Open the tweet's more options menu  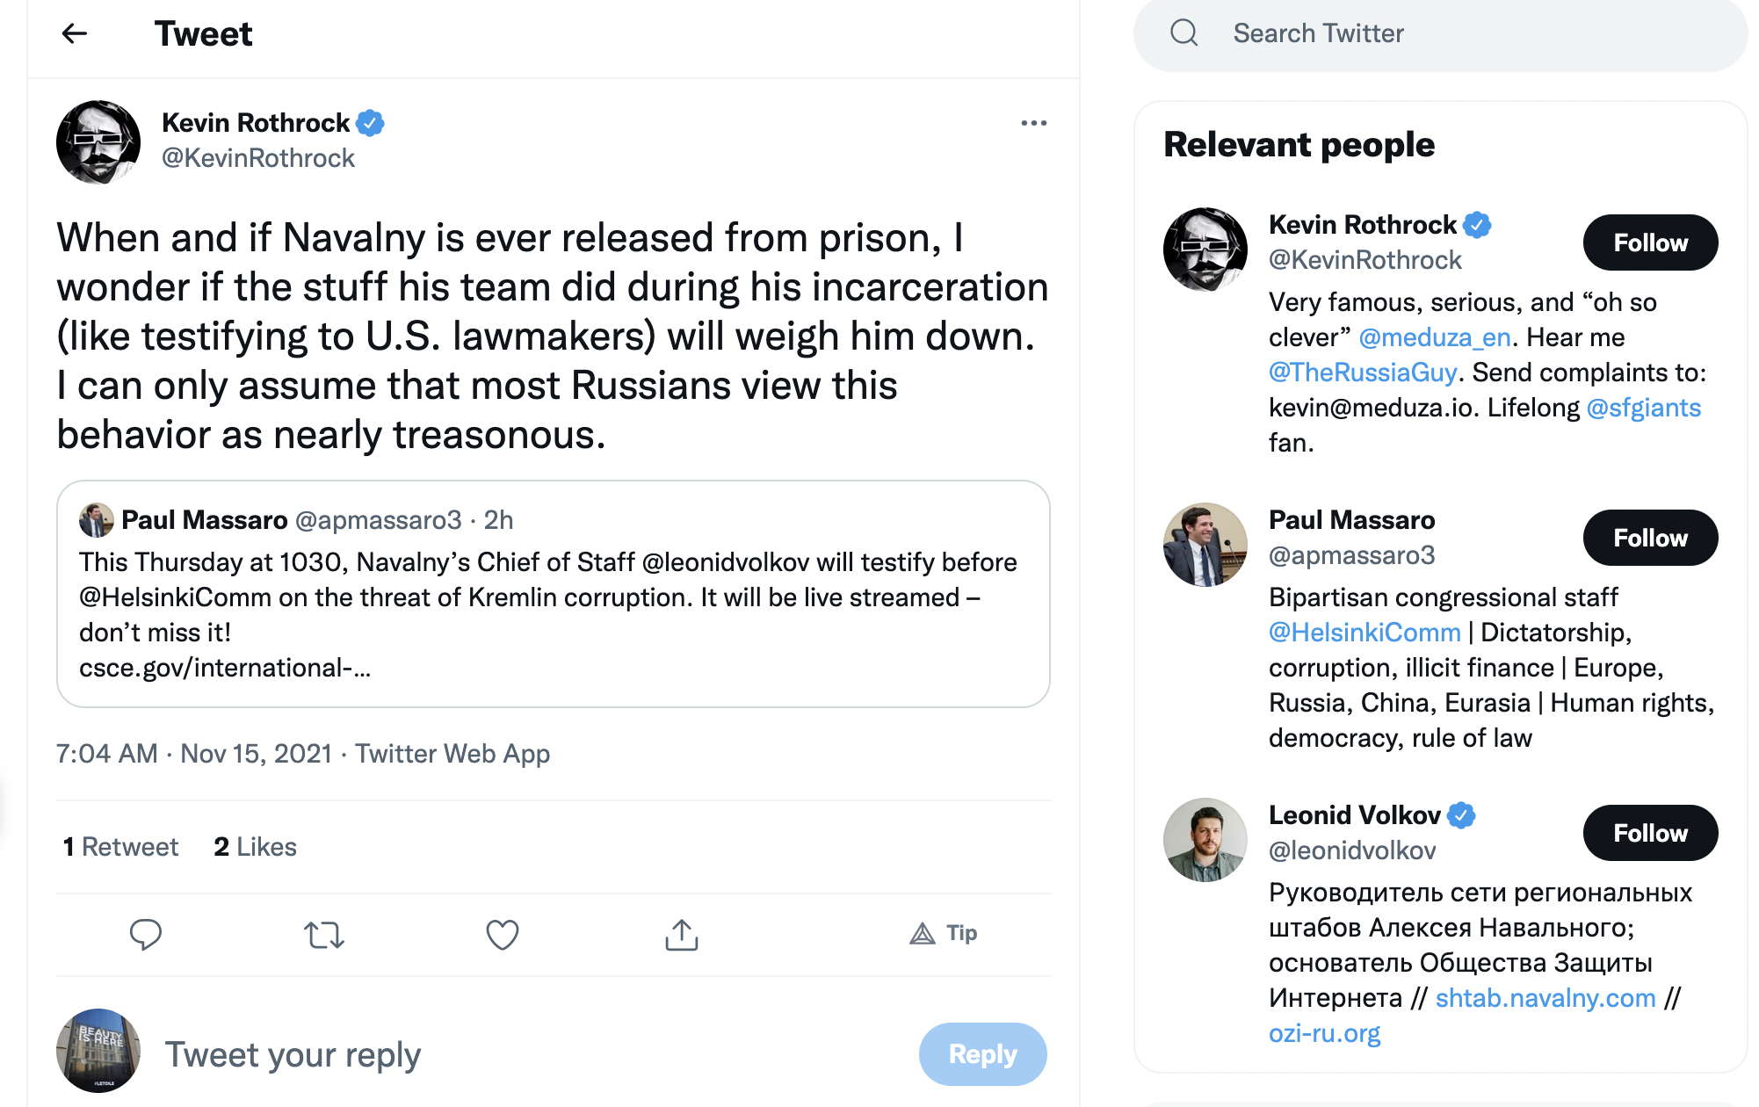coord(1033,123)
